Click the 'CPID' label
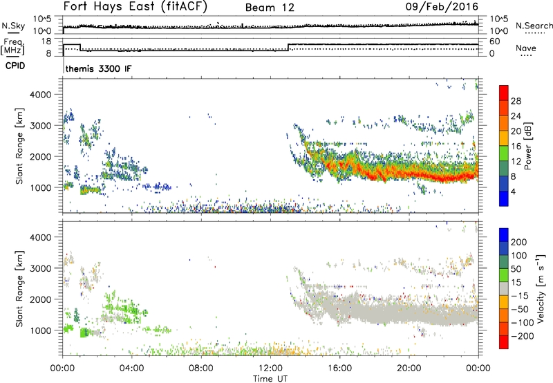This screenshot has width=553, height=383. [x=15, y=66]
